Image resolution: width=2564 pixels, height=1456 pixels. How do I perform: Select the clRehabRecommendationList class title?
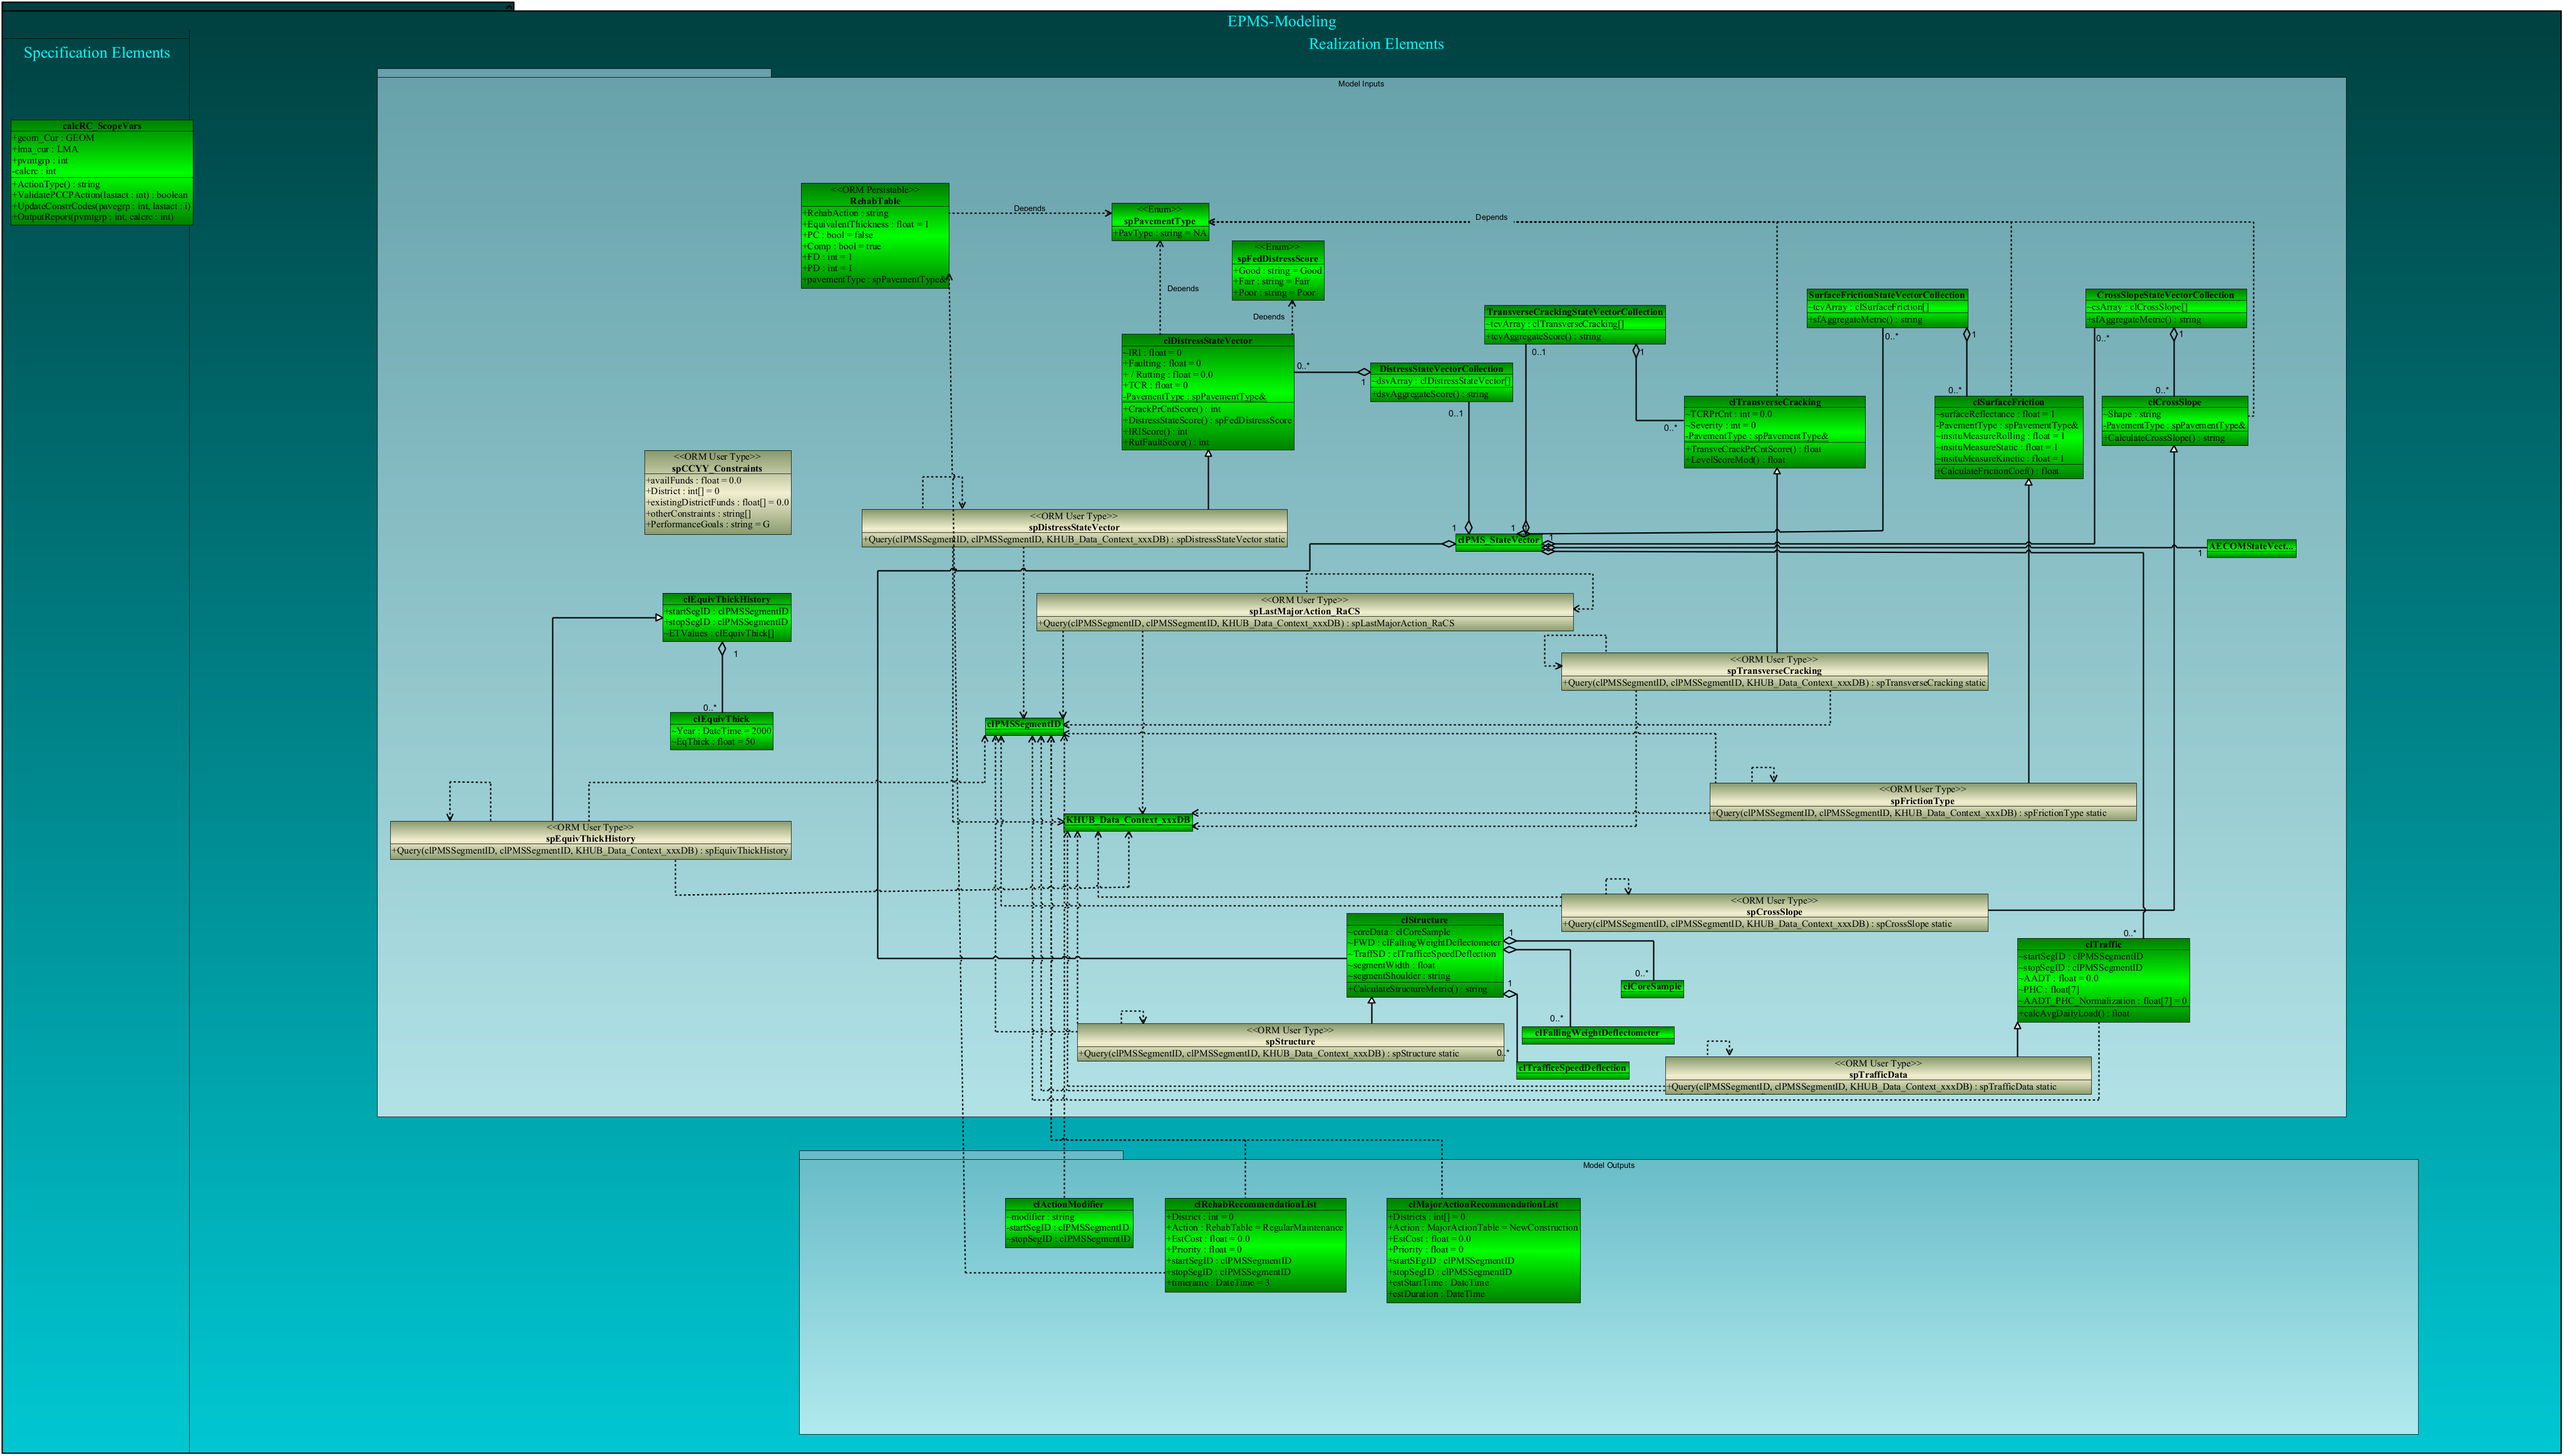(1255, 1204)
